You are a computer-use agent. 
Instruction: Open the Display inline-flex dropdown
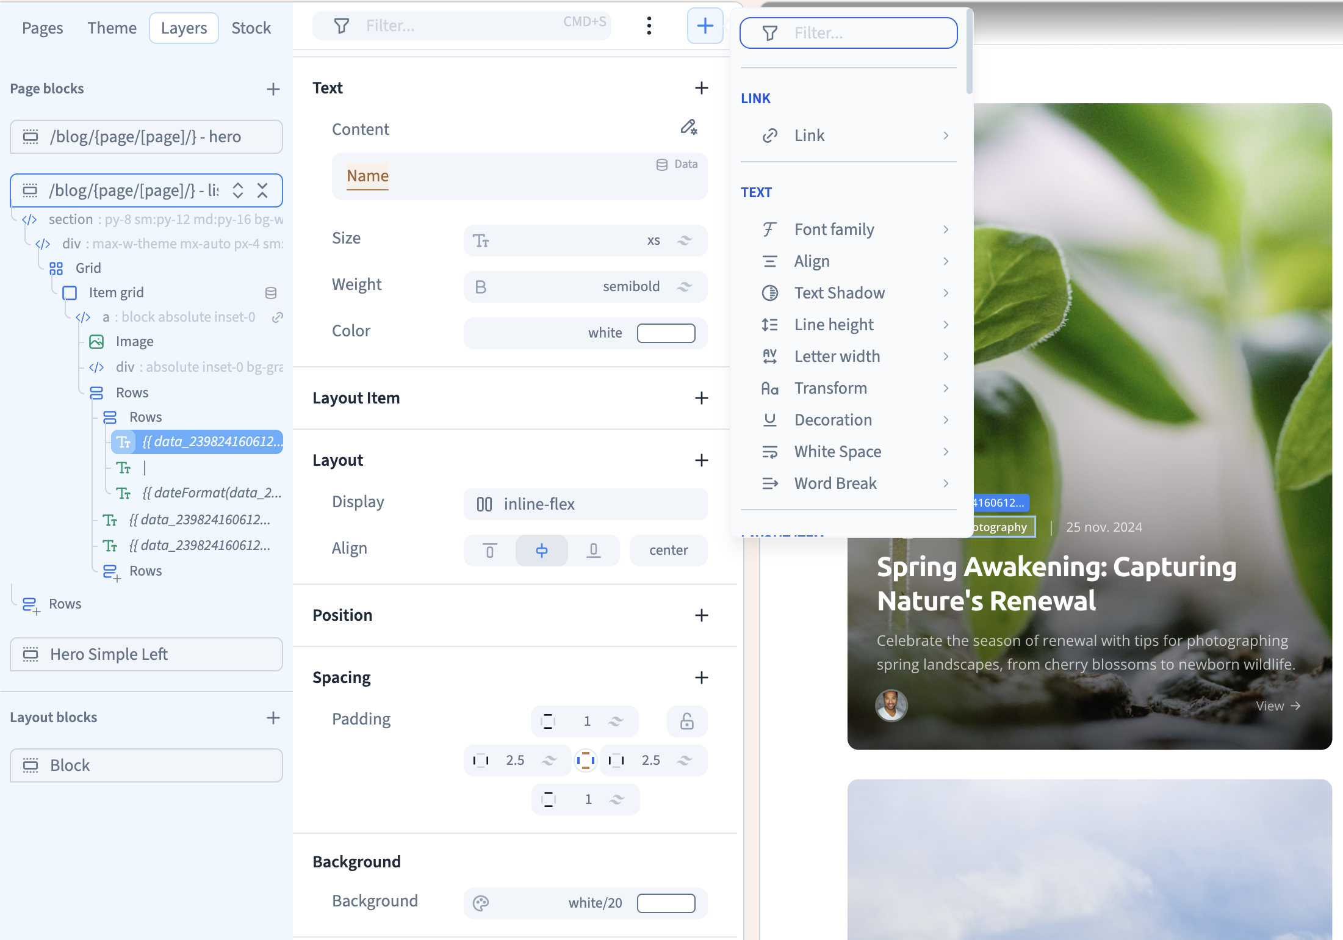[585, 504]
